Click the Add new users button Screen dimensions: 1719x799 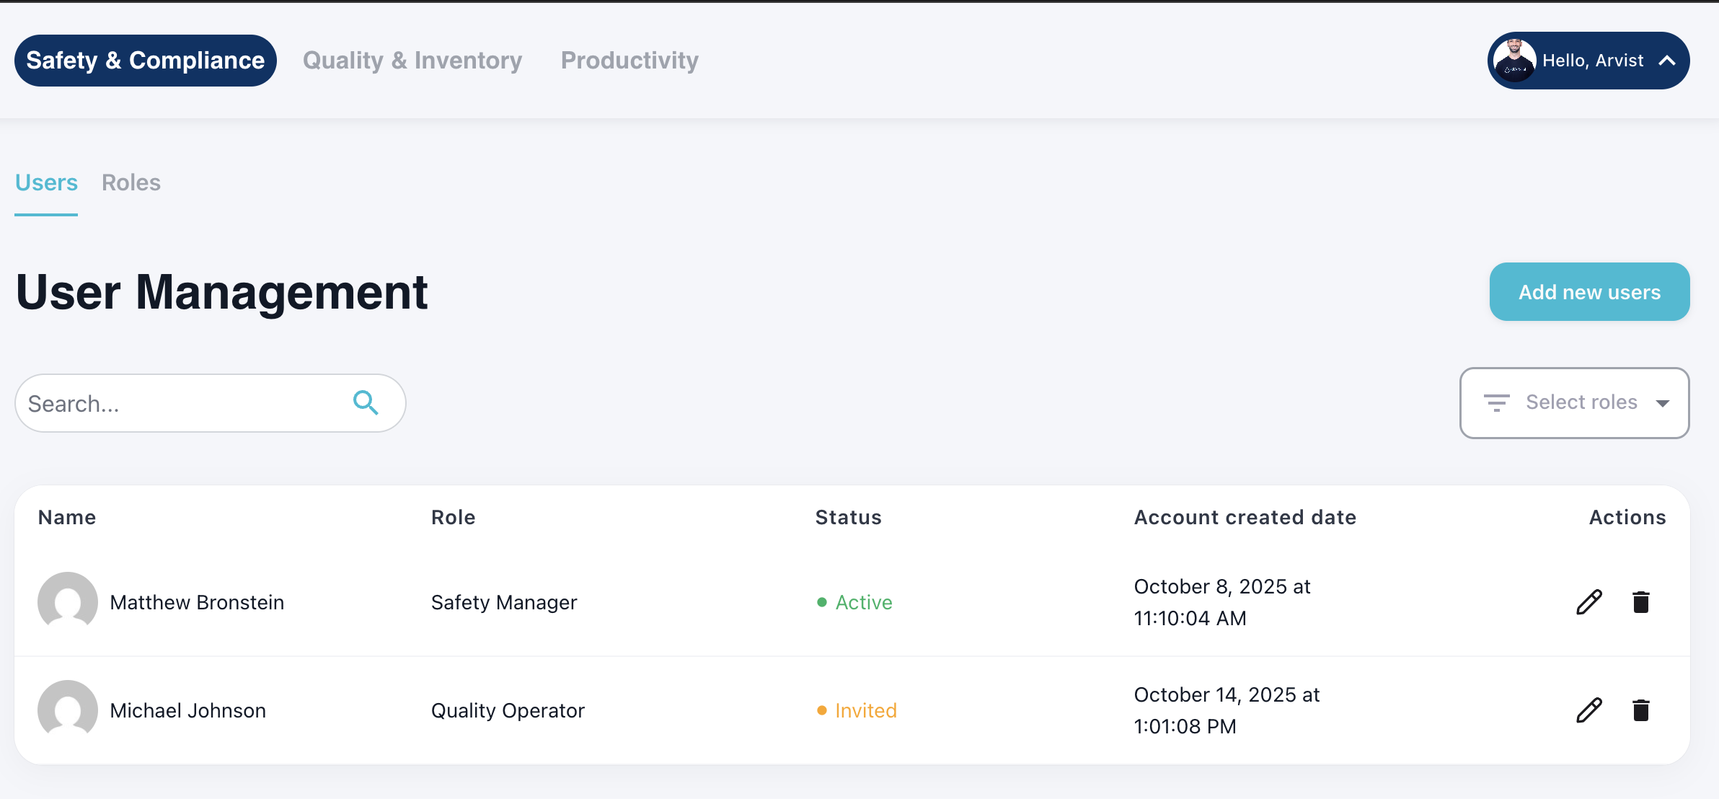pyautogui.click(x=1589, y=292)
